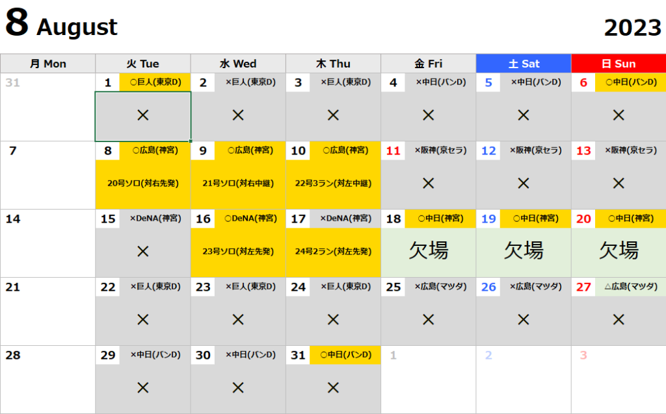The image size is (666, 414).
Task: Click the "○巨人(東京D)" result on August 1
Action: point(155,82)
